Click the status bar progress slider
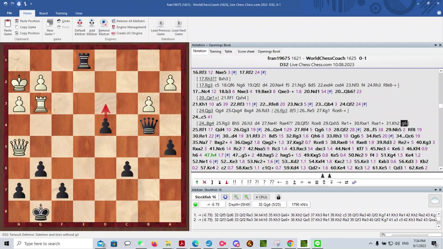 click(x=410, y=234)
